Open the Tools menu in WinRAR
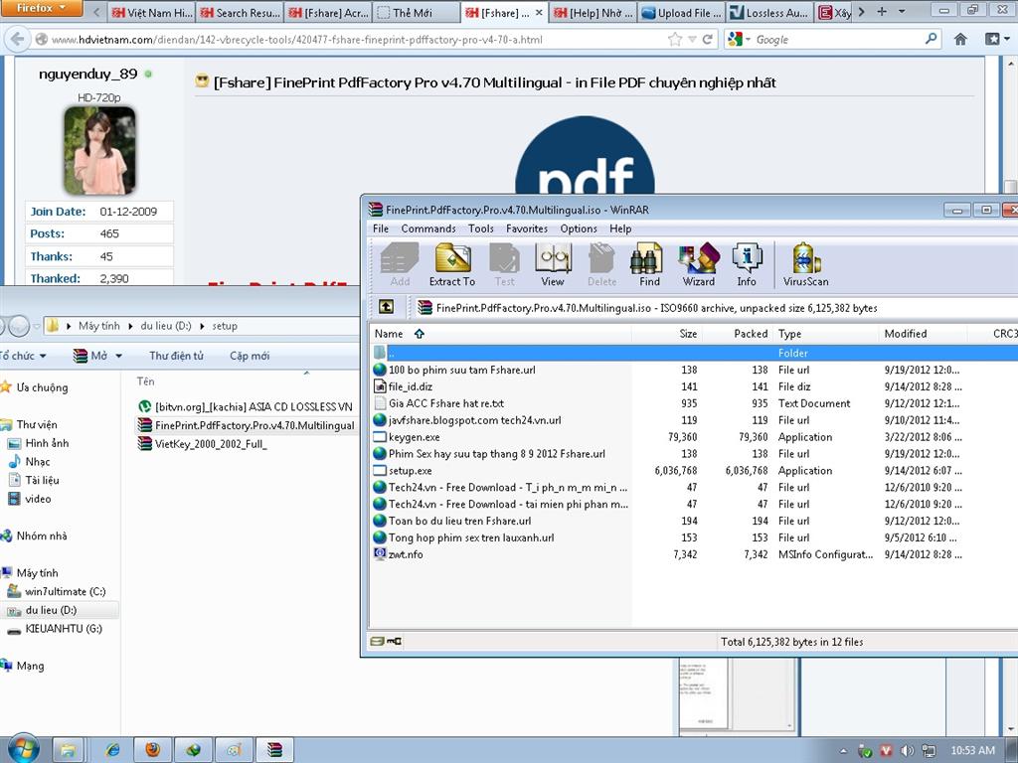This screenshot has width=1018, height=763. pyautogui.click(x=481, y=229)
